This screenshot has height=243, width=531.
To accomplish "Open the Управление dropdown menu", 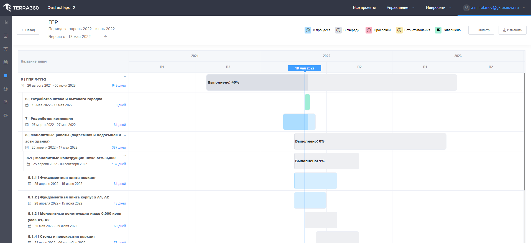I will (400, 7).
